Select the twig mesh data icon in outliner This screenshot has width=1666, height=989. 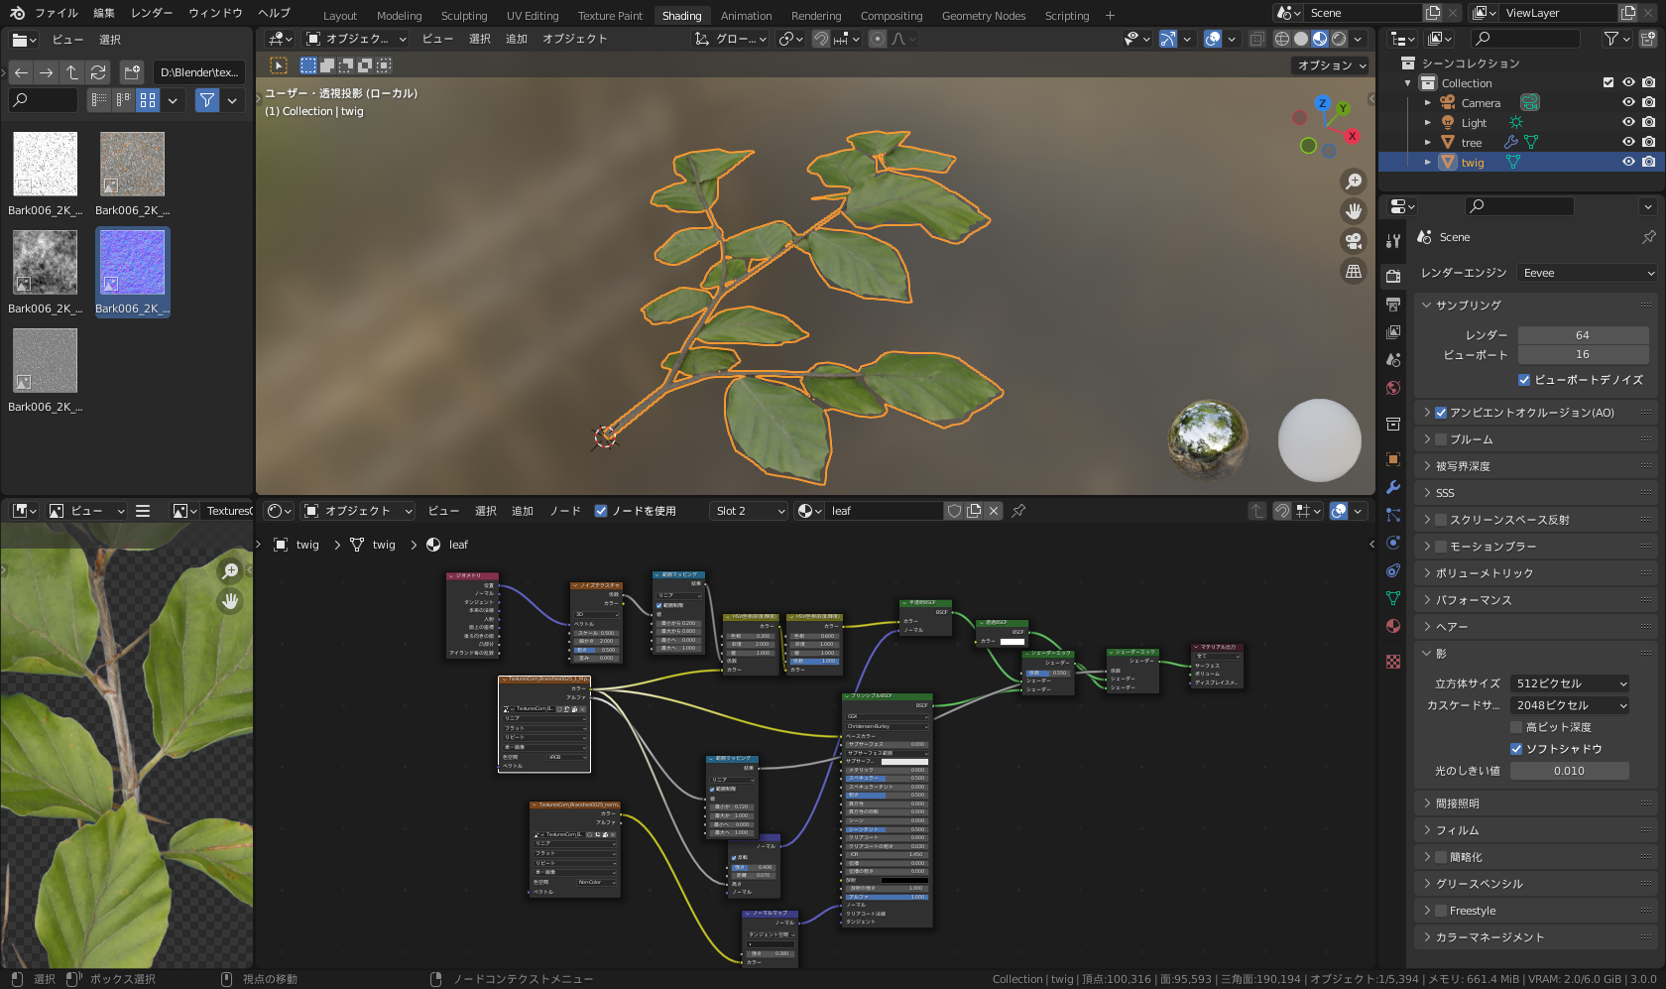click(1513, 163)
